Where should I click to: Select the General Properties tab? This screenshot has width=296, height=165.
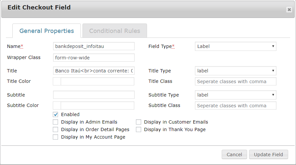click(47, 31)
